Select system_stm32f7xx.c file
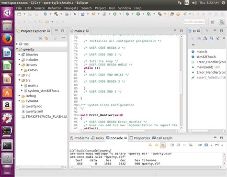 point(44,91)
